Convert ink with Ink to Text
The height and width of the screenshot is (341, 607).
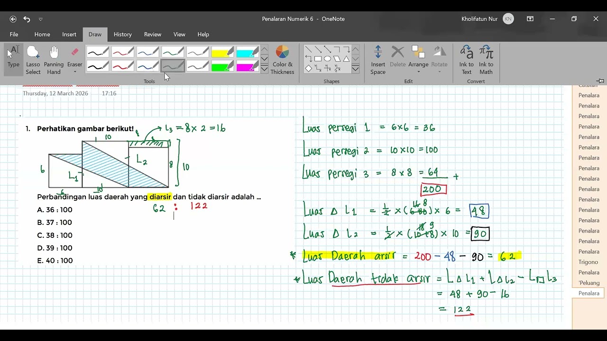pos(467,60)
